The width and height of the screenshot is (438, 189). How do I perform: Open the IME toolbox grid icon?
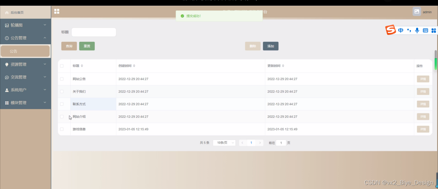coord(434,30)
